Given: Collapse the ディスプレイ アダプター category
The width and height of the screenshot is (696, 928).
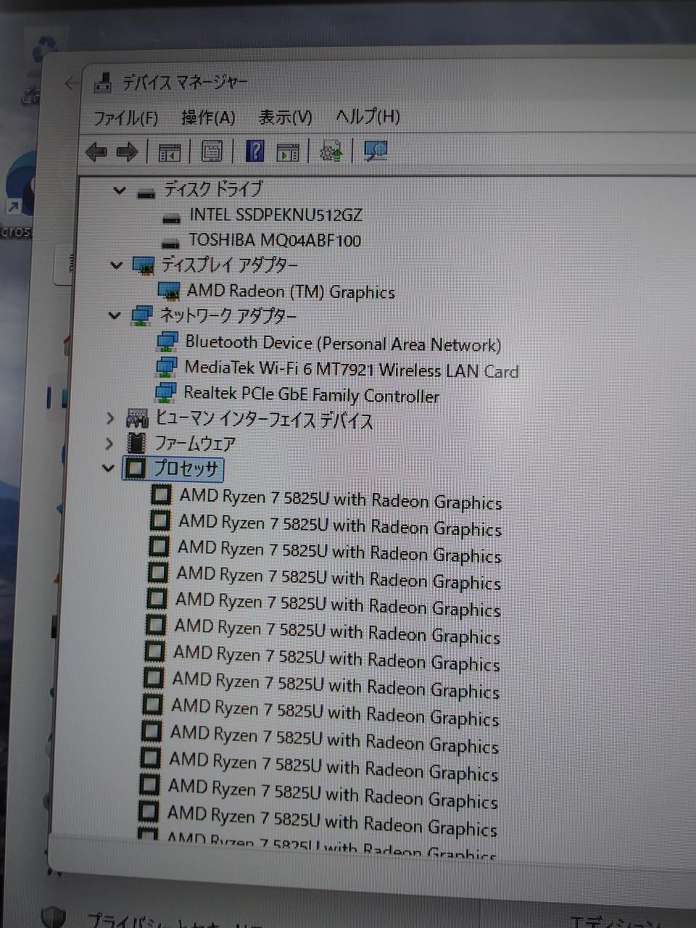Looking at the screenshot, I should pyautogui.click(x=116, y=265).
